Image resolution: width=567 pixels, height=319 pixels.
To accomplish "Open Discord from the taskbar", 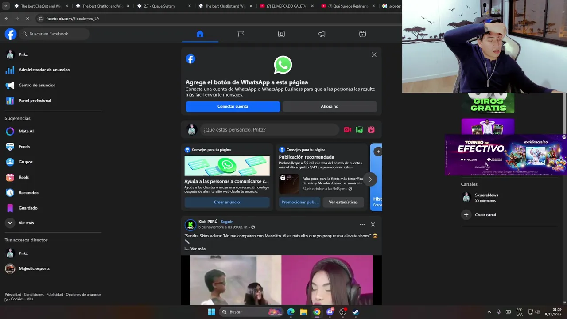I will (x=330, y=312).
